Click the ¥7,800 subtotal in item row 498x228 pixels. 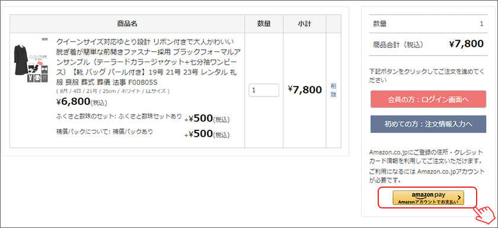coord(305,90)
